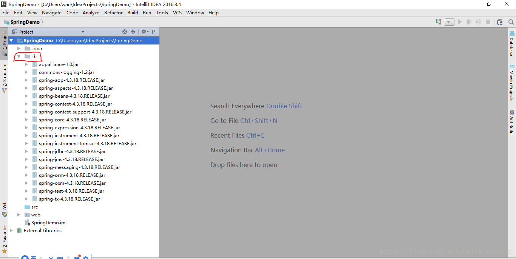Select spring-tx-4.3.18.RELEASE.jar
This screenshot has height=259, width=516.
point(70,199)
